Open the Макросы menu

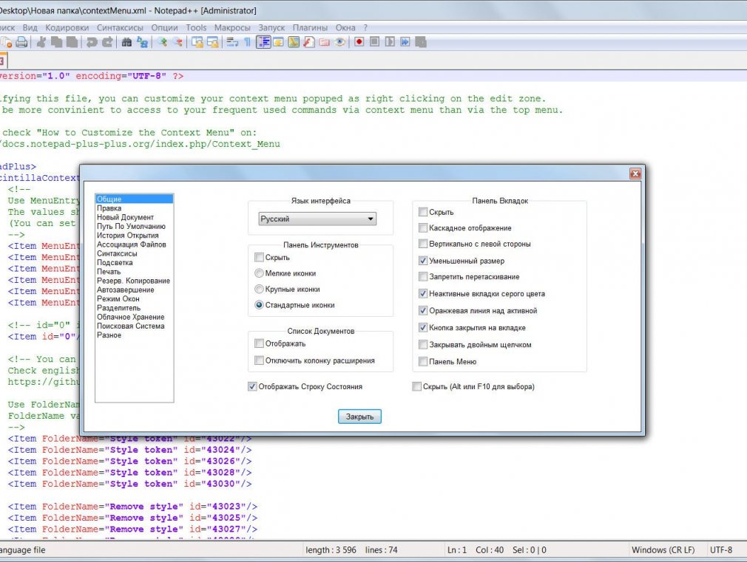[x=232, y=27]
